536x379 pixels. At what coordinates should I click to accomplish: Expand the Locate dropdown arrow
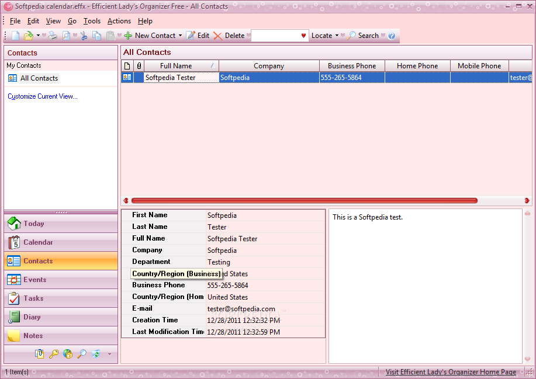(337, 36)
